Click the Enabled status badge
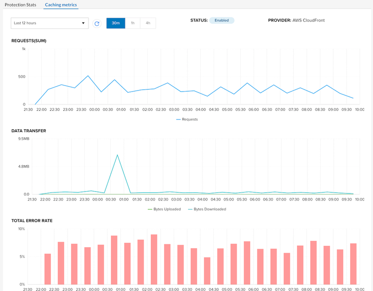This screenshot has width=373, height=291. tap(221, 20)
